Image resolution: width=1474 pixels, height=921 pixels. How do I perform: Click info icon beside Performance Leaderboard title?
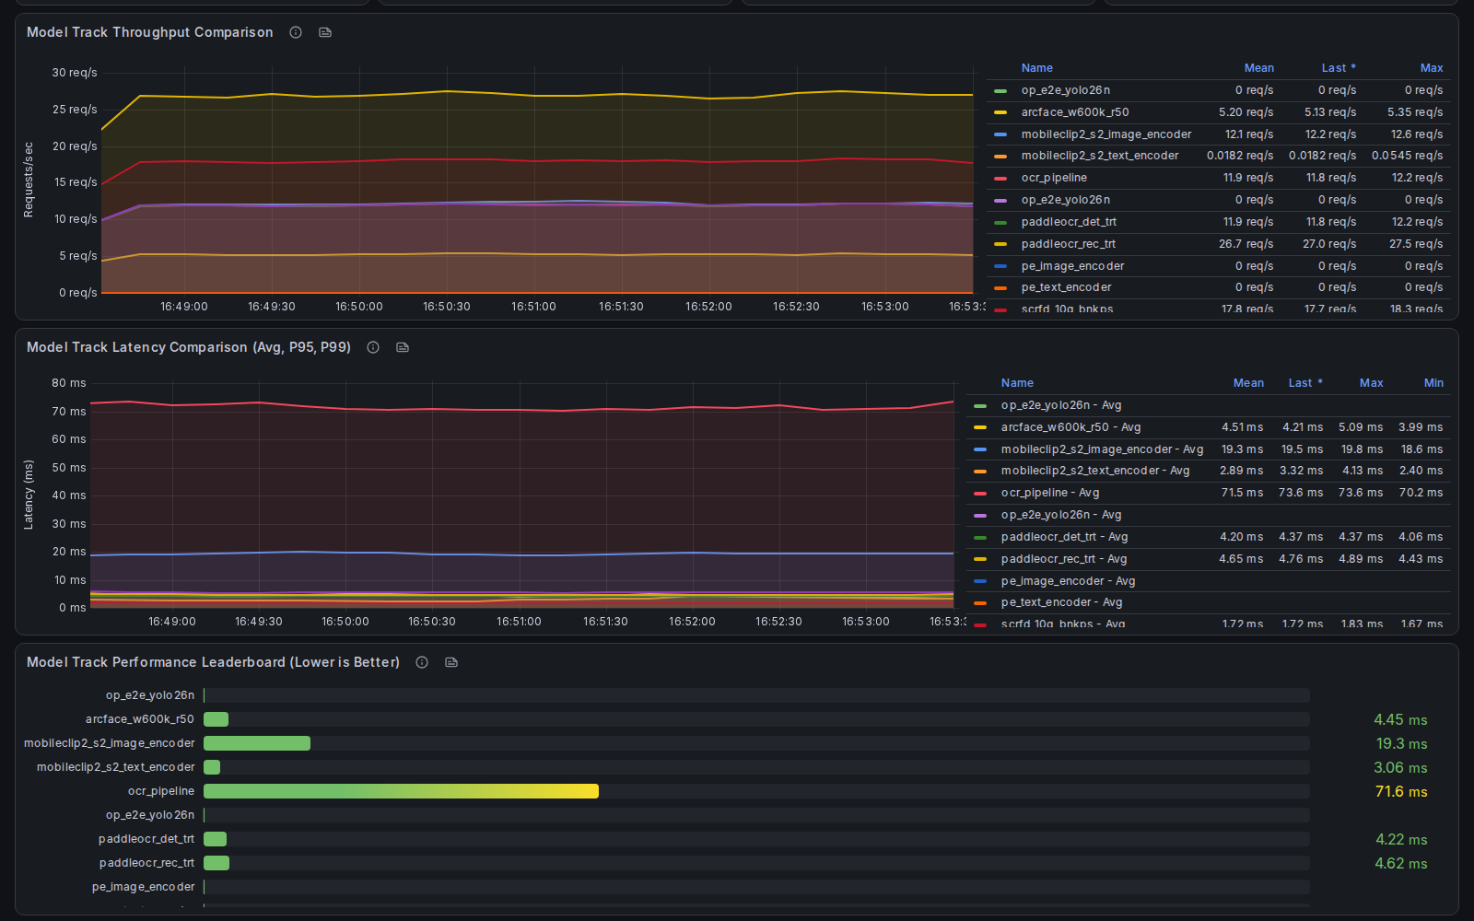(x=422, y=662)
